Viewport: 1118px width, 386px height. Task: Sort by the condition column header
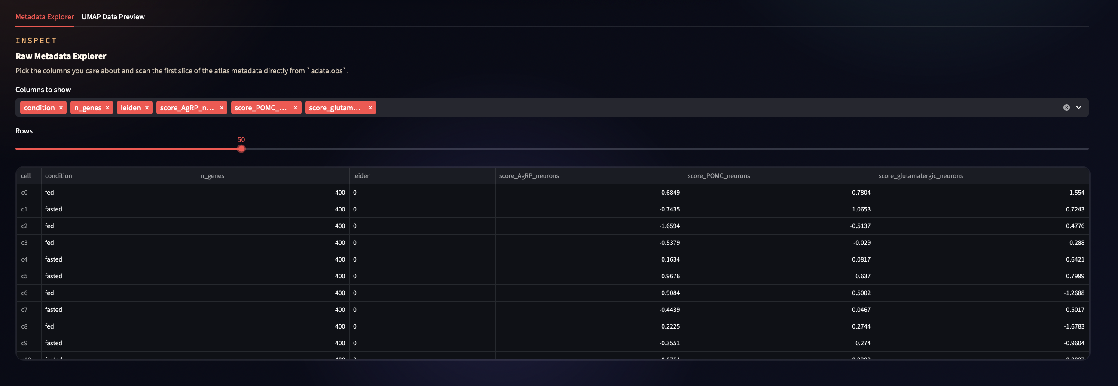119,176
